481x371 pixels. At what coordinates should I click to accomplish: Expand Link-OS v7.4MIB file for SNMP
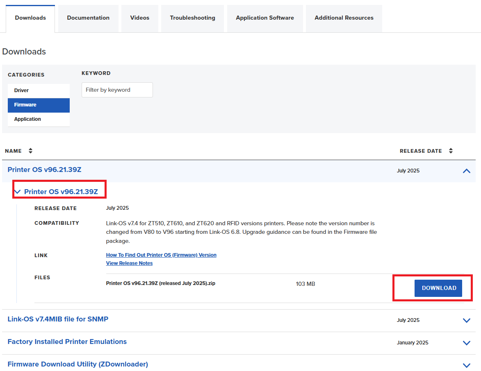point(466,320)
